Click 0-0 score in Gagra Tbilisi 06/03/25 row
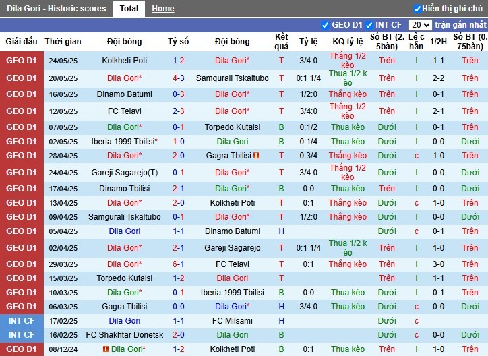 coord(179,307)
